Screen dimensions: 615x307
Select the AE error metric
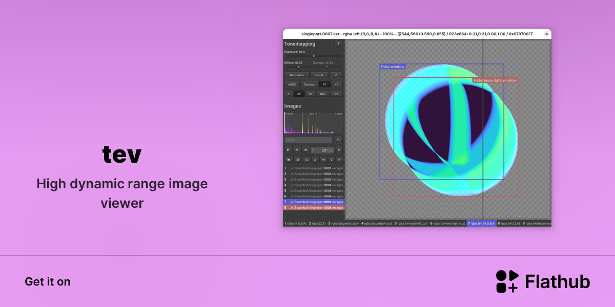coord(299,94)
